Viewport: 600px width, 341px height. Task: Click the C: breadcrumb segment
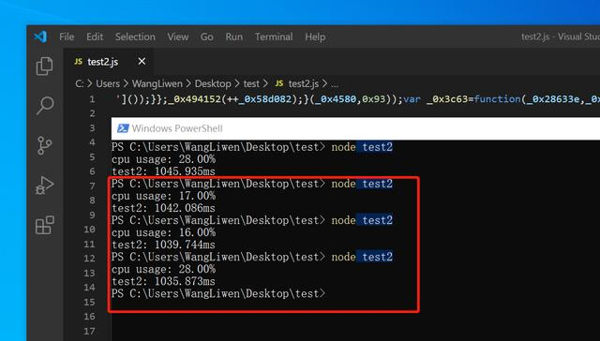tap(79, 83)
